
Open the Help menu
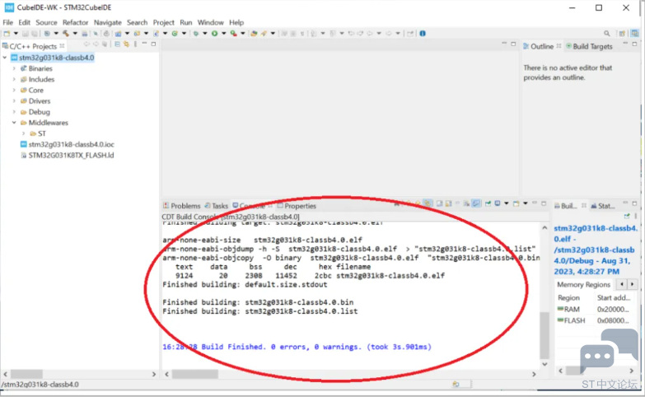tap(236, 22)
